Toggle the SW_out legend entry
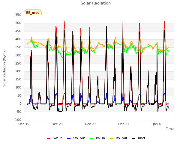The image size is (192, 144). (x=76, y=138)
